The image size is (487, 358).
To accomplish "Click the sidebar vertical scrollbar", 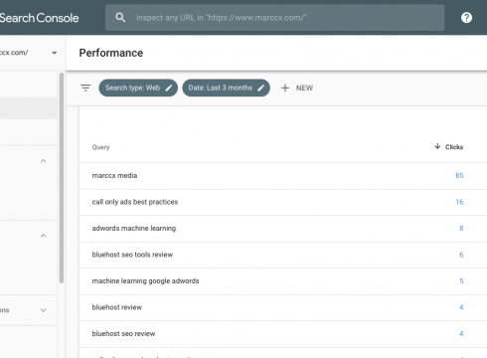I will 62,178.
